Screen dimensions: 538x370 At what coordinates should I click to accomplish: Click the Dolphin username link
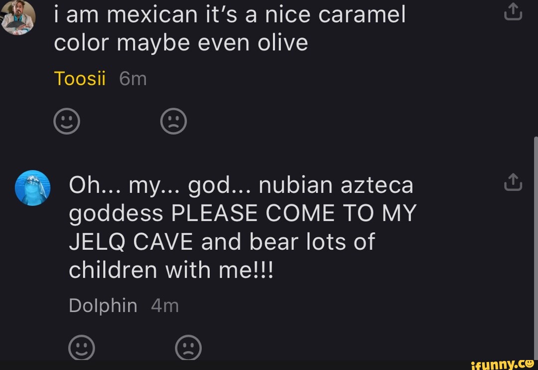tap(103, 306)
